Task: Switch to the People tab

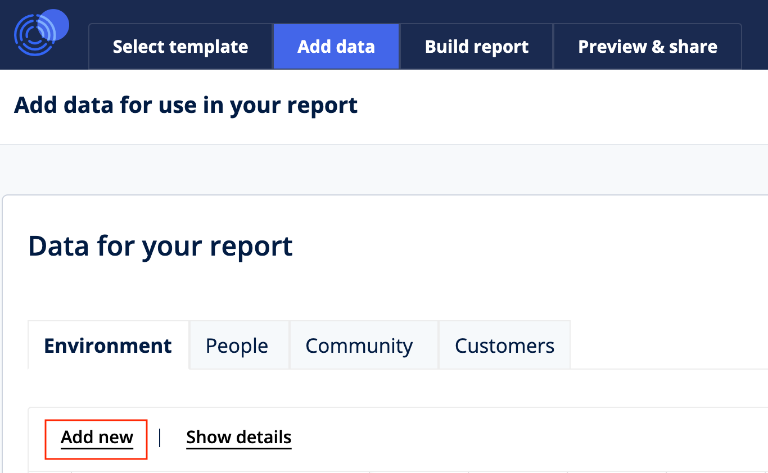Action: point(237,345)
